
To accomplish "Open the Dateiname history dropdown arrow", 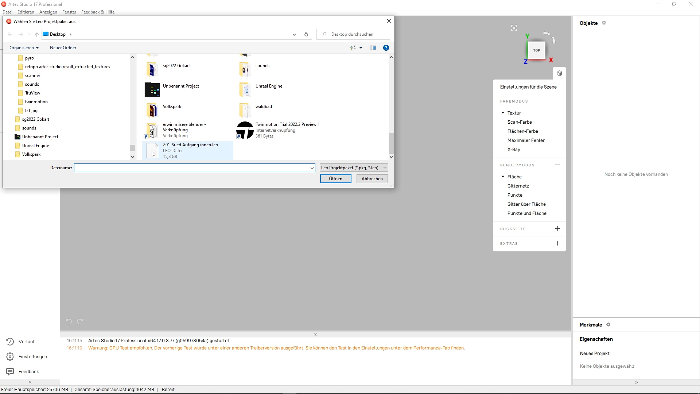I will pyautogui.click(x=312, y=168).
